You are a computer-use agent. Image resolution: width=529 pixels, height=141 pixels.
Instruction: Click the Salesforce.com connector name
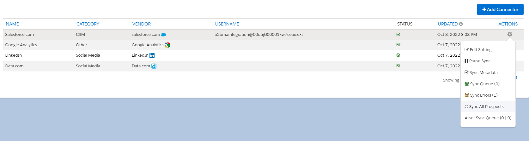pyautogui.click(x=20, y=35)
